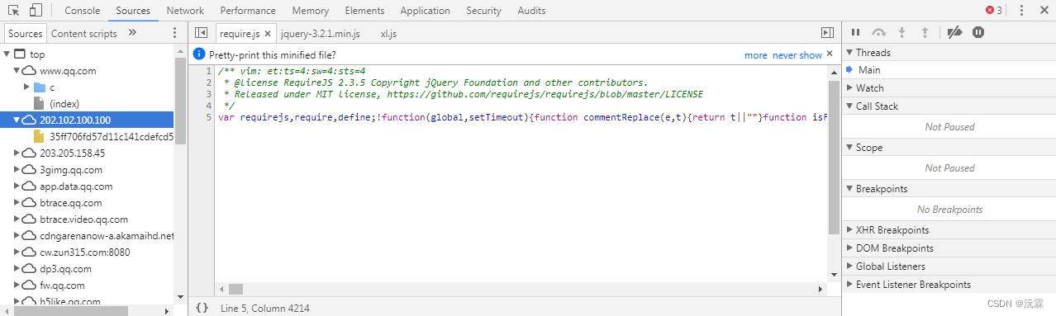Click Step into next function call
Viewport: 1056px width, 316px height.
click(902, 33)
